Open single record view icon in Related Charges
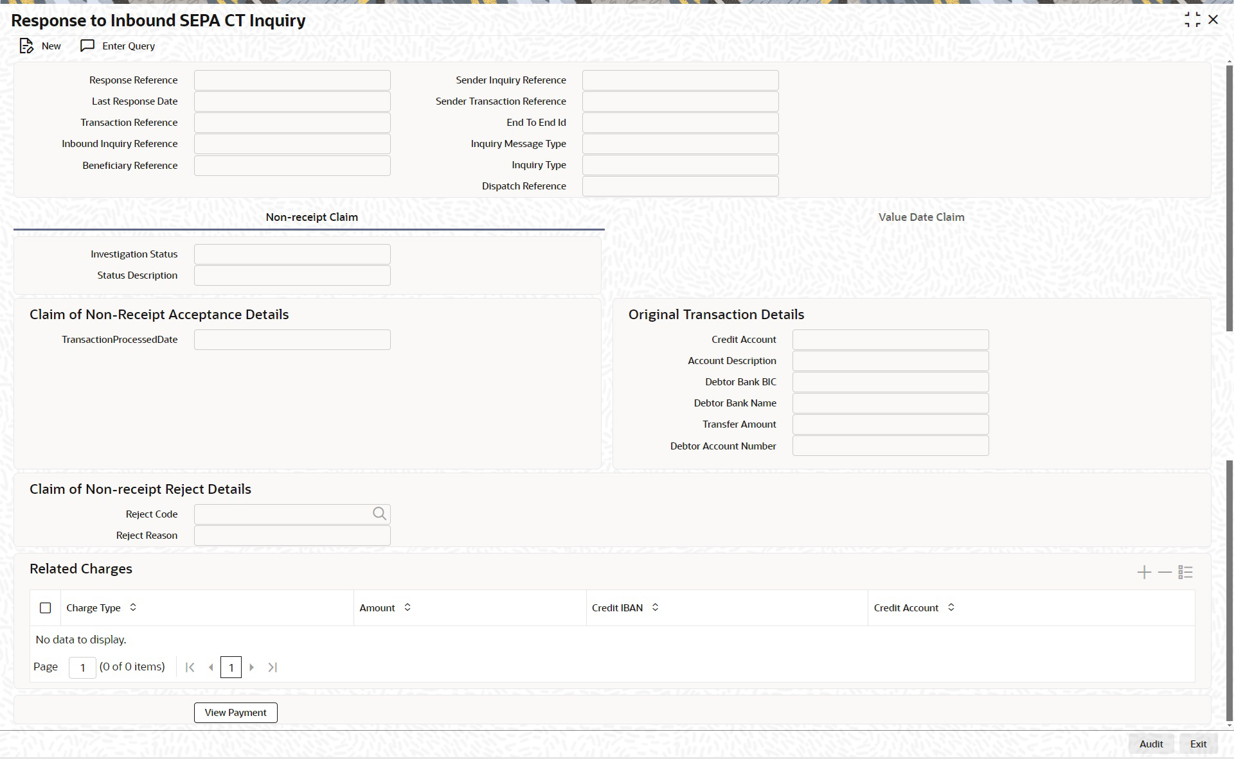 click(x=1186, y=572)
